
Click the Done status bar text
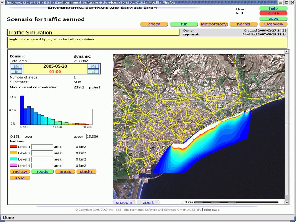[8, 217]
